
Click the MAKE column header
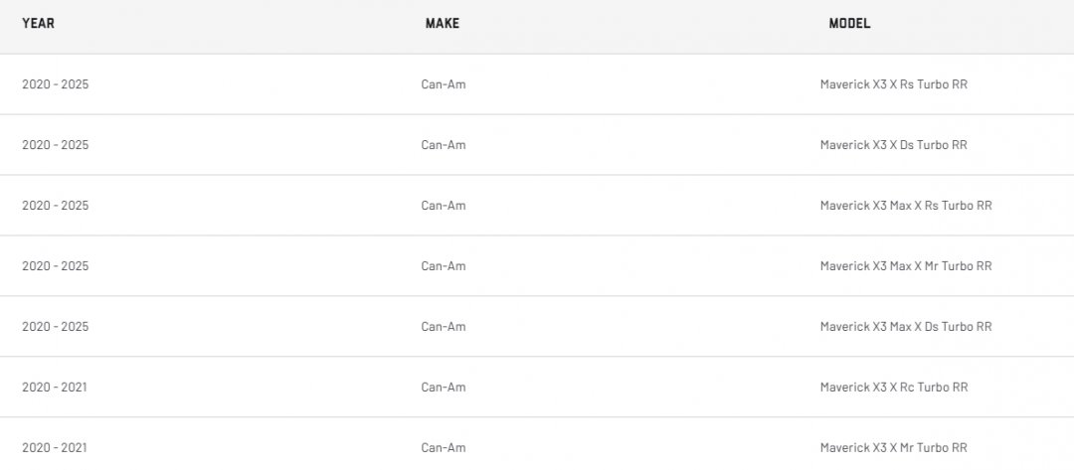443,24
